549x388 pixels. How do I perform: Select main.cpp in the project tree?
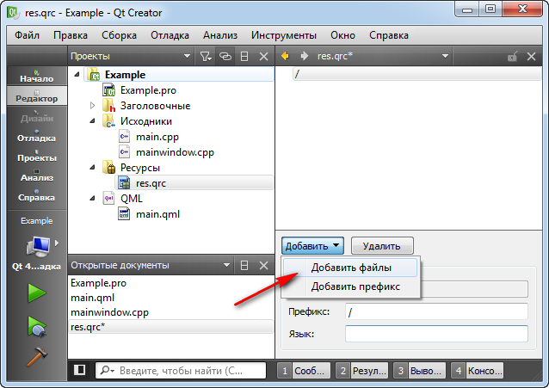tap(157, 137)
